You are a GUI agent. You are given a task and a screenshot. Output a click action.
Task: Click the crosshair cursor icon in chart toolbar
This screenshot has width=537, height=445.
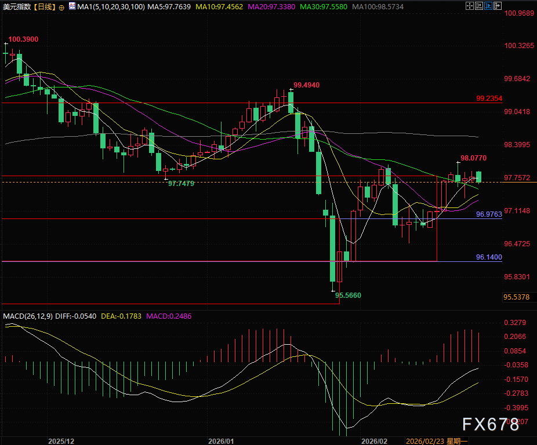click(x=470, y=6)
